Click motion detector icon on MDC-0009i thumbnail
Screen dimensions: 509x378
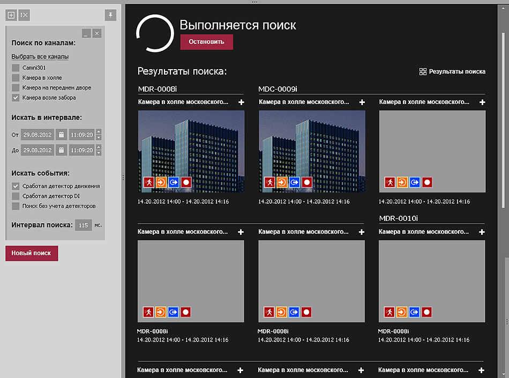[270, 182]
